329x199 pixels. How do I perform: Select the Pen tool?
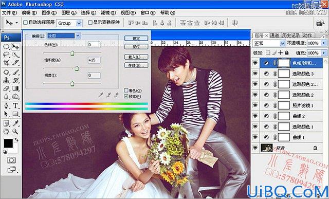point(6,105)
